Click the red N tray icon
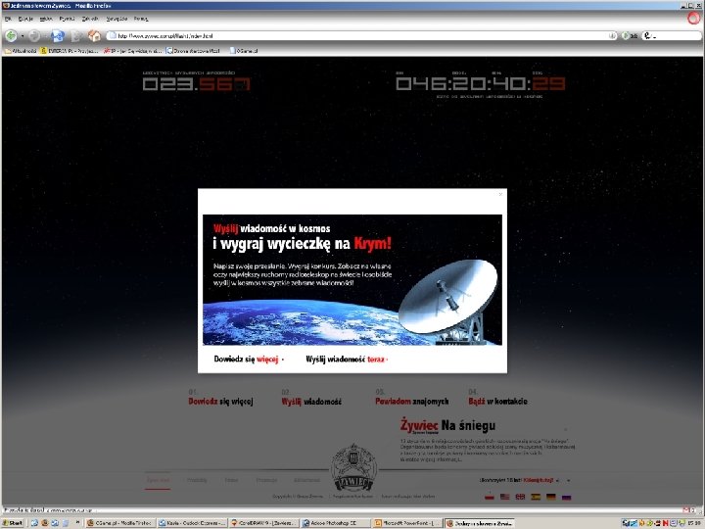This screenshot has height=529, width=705. tap(665, 523)
